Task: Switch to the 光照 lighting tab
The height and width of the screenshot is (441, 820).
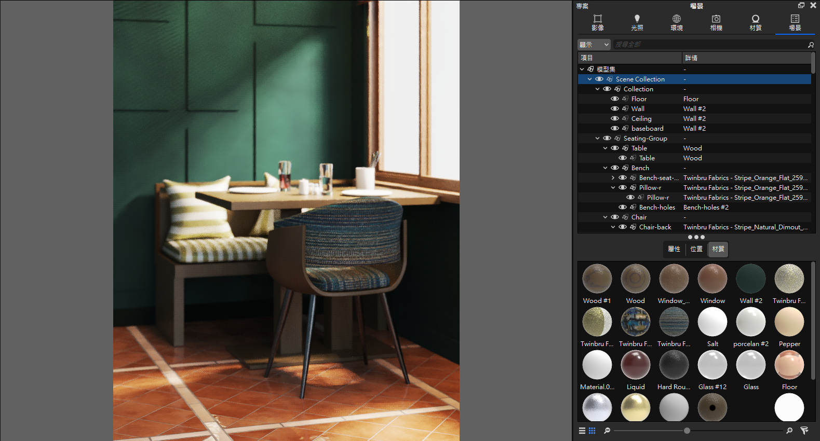Action: point(637,22)
